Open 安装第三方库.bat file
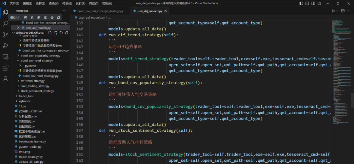The width and height of the screenshot is (354, 164). (x=30, y=111)
